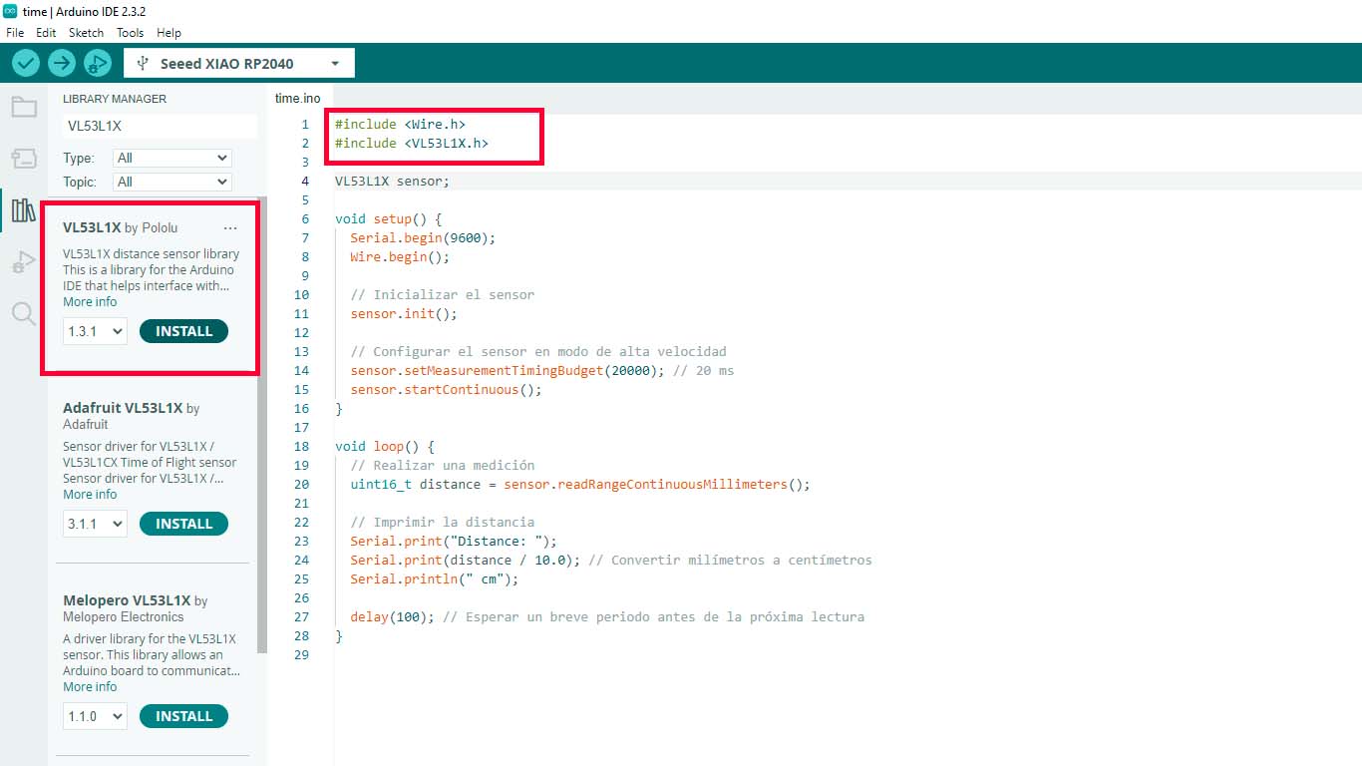Image resolution: width=1362 pixels, height=766 pixels.
Task: Click the "Imprimir la distancia" comment
Action: pyautogui.click(x=443, y=523)
